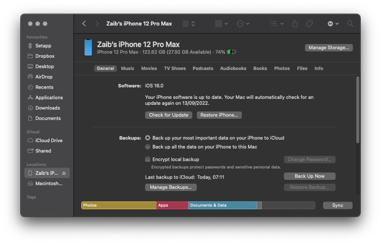Screen dimensions: 381x244
Task: Click the blue iPhone device icon
Action: 88,48
